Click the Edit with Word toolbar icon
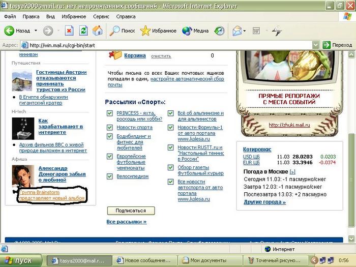356x267 pixels. [256, 31]
